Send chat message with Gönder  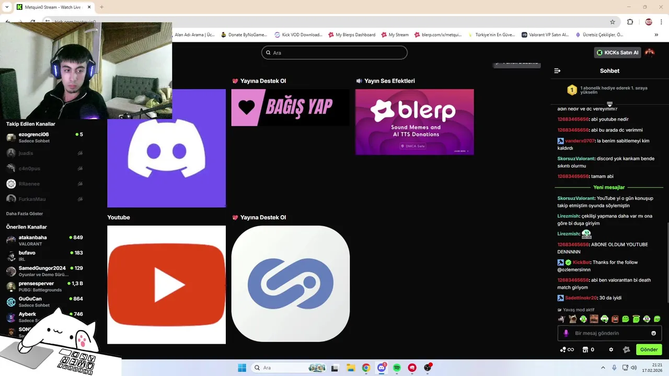pyautogui.click(x=649, y=350)
